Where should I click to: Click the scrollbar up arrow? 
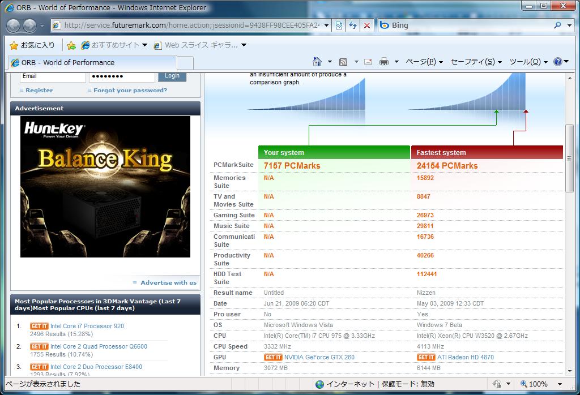point(569,78)
